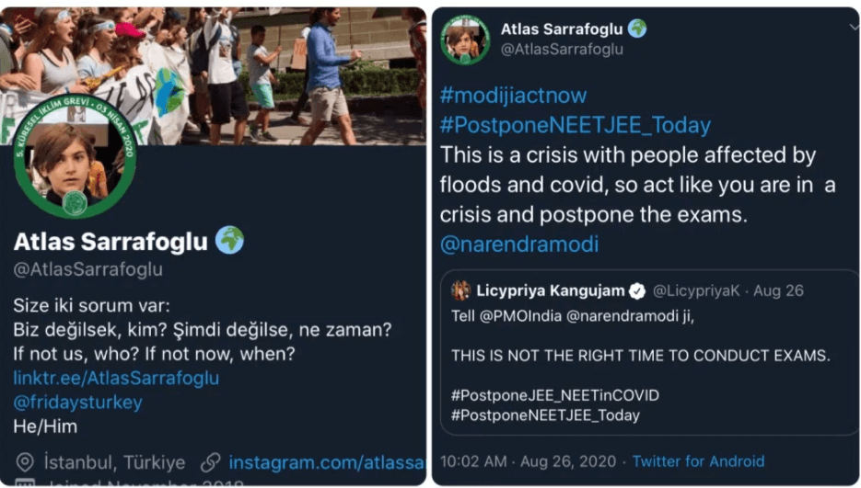Open Licypriya Kangujam's small avatar in quoted tweet

coord(460,291)
